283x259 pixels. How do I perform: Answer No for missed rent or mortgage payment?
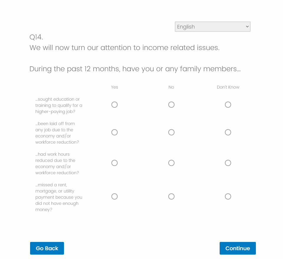pyautogui.click(x=171, y=197)
